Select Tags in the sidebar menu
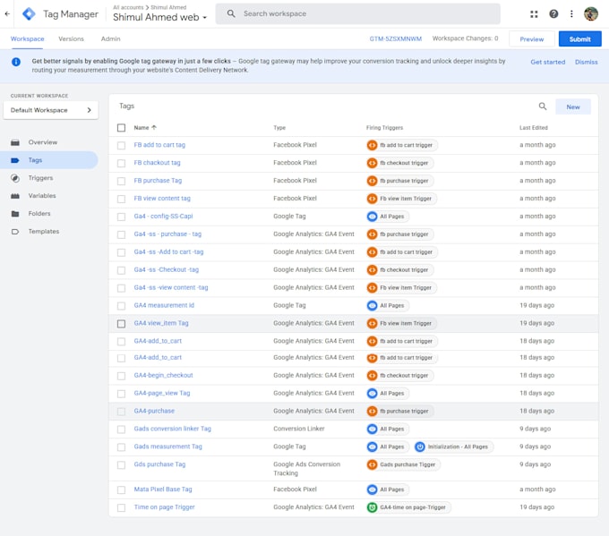Image resolution: width=609 pixels, height=536 pixels. point(49,160)
